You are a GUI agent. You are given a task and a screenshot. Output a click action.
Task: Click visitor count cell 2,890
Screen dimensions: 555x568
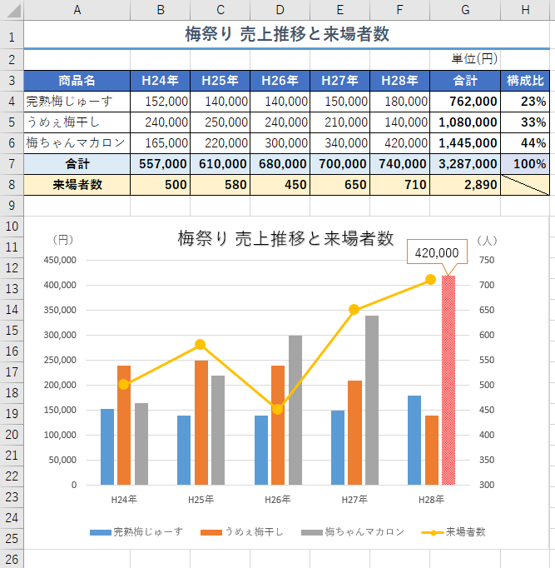pos(465,185)
